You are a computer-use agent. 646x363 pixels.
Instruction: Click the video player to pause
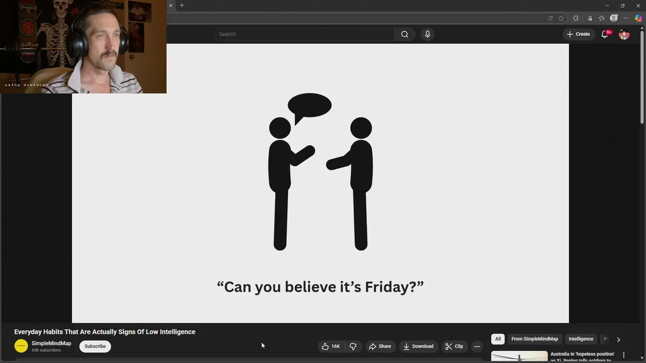pyautogui.click(x=320, y=183)
